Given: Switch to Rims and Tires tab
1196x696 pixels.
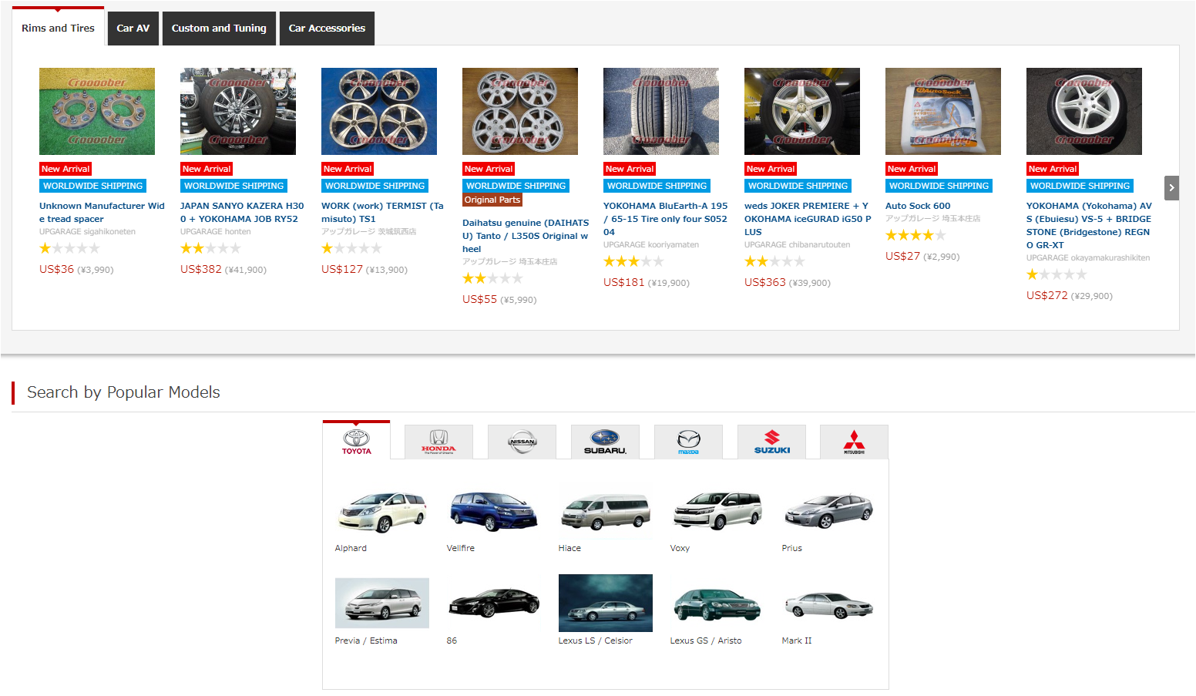Looking at the screenshot, I should coord(58,28).
